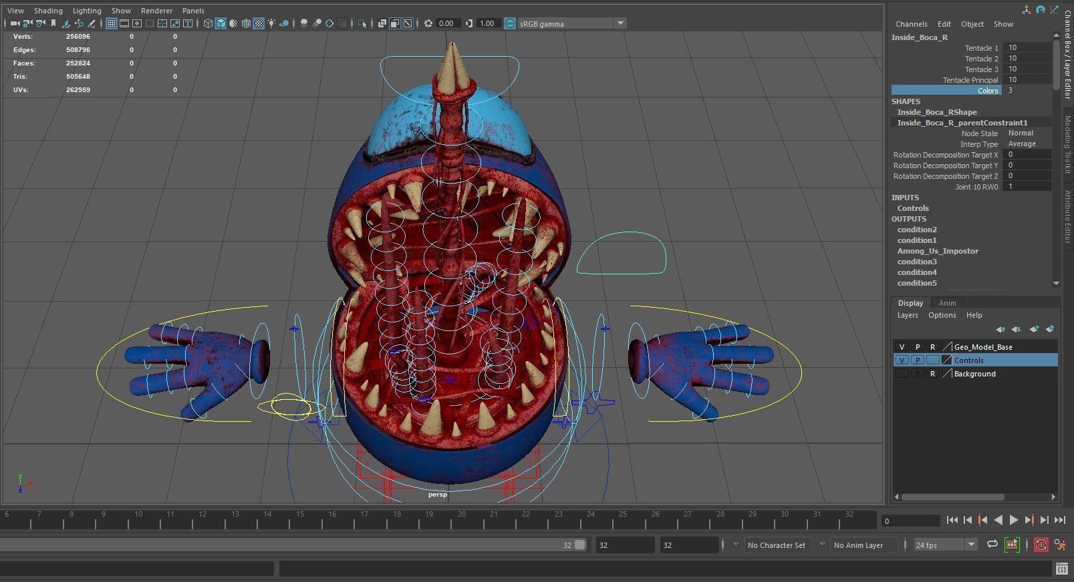Select the Among_Us_Impostor output node

pyautogui.click(x=938, y=251)
